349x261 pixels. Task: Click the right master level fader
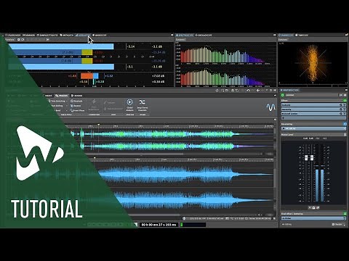[x=312, y=158]
